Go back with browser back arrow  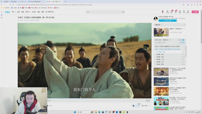(5, 5)
